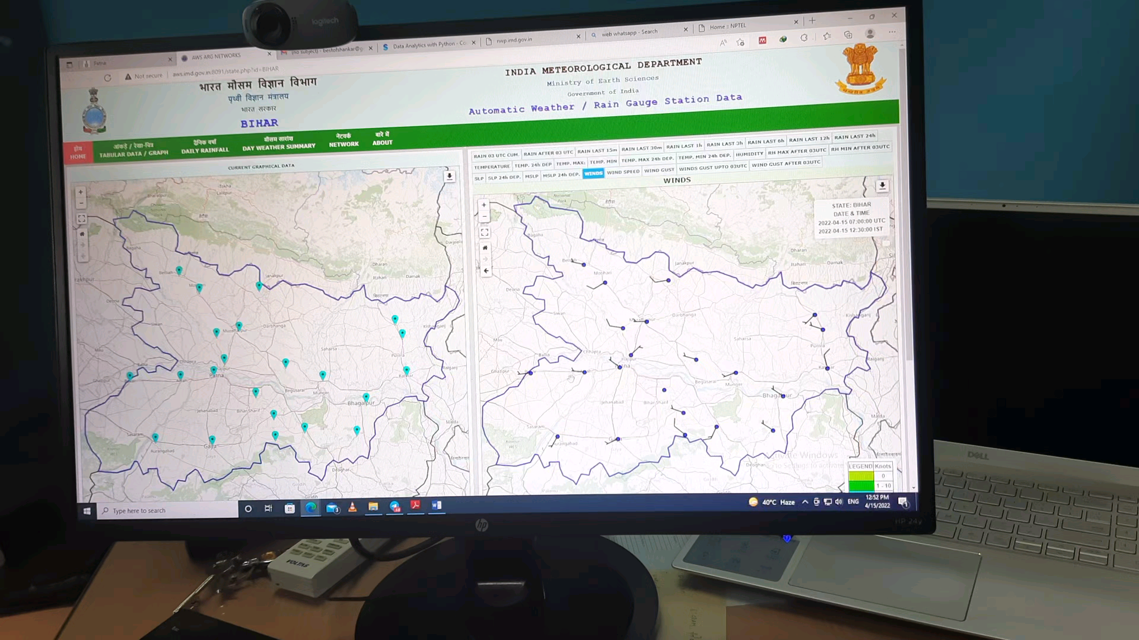1139x640 pixels.
Task: Open the Home menu item
Action: pos(78,153)
